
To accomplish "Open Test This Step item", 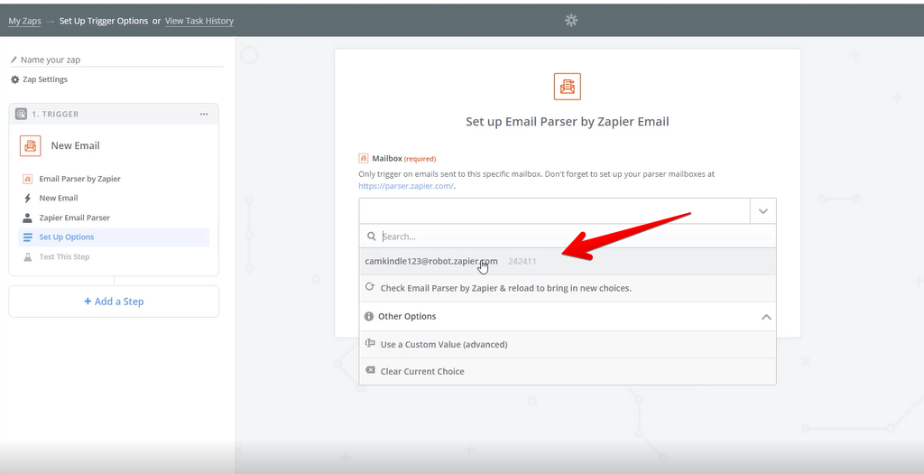I will (64, 256).
